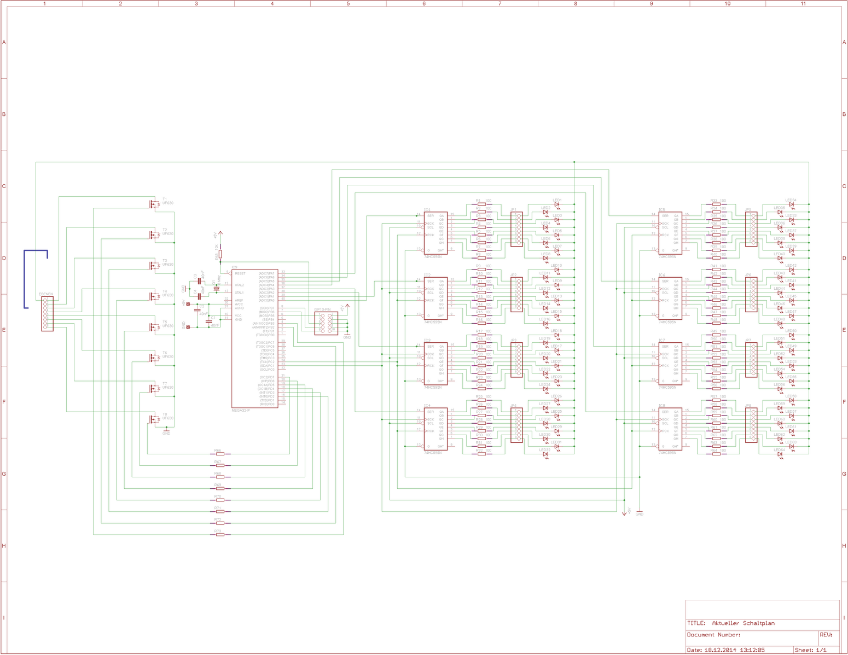Select the LED64 diode symbol
Viewport: 848px width, 655px height.
780,454
